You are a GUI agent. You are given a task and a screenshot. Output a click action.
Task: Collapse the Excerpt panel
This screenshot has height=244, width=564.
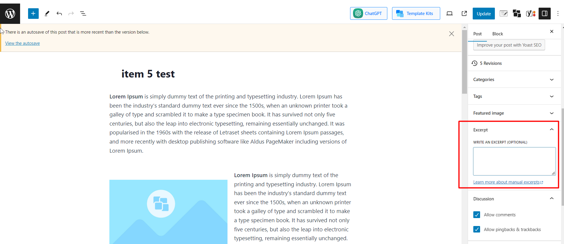coord(514,130)
